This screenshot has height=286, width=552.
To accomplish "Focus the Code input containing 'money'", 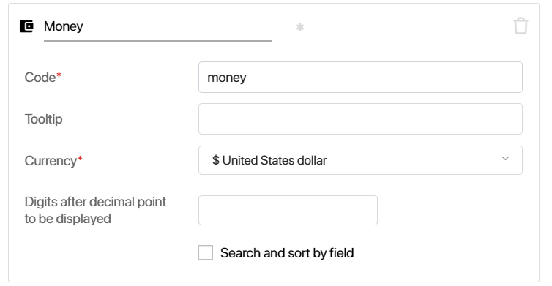I will click(360, 78).
